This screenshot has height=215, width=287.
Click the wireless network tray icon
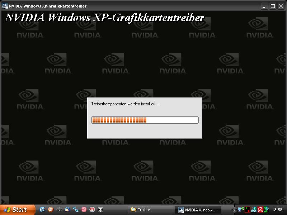click(241, 210)
